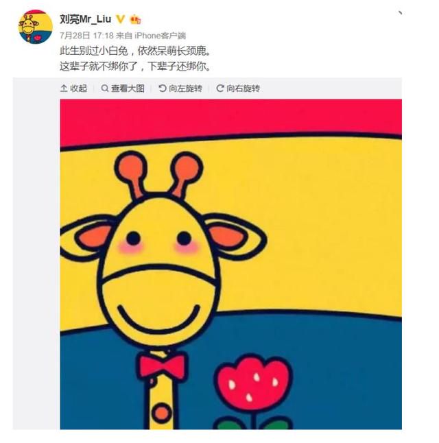This screenshot has width=439, height=443.
Task: Collapse the image via 收起 label
Action: [79, 88]
